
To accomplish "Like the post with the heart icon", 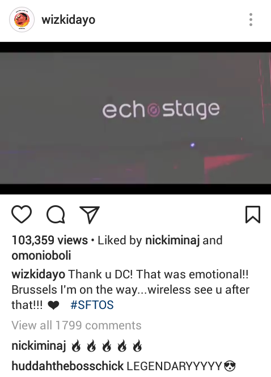I will coord(22,214).
